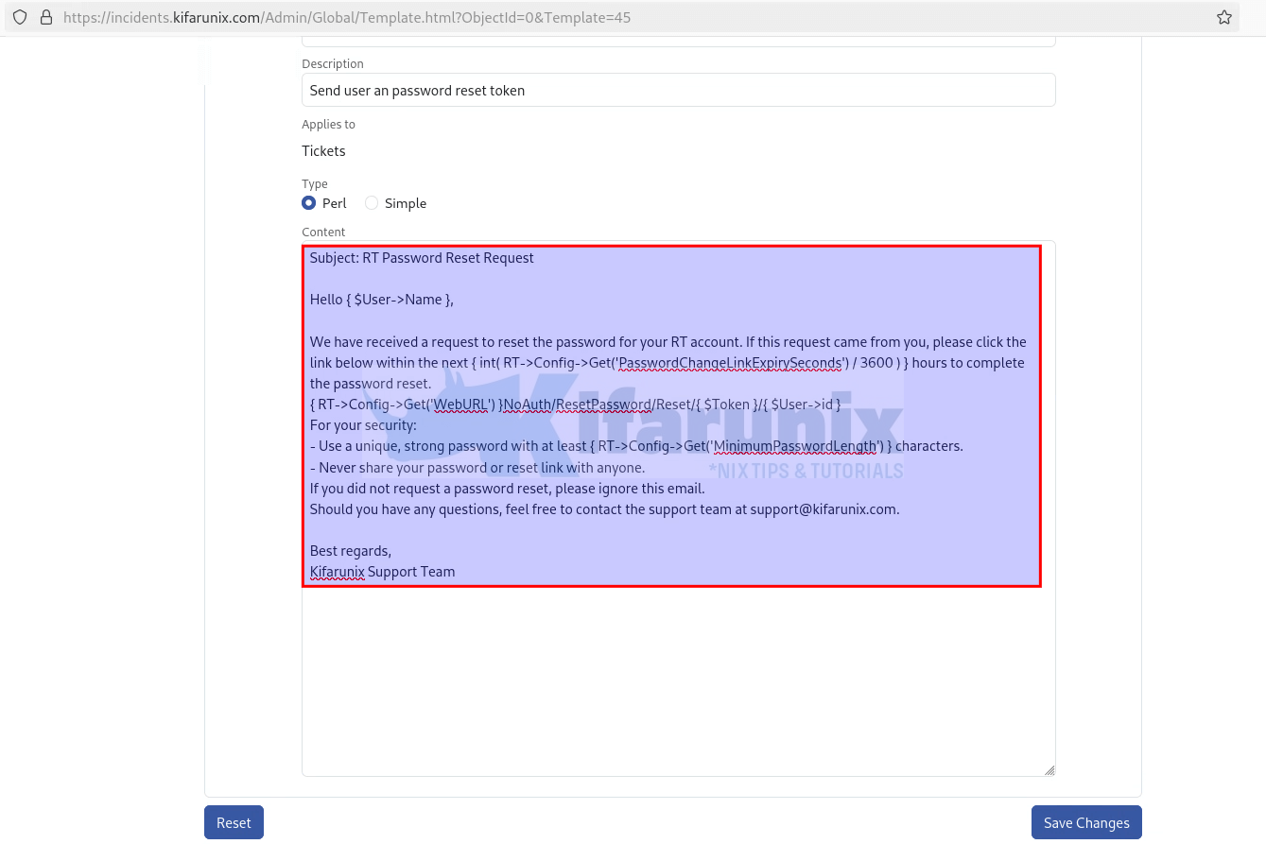The width and height of the screenshot is (1266, 844).
Task: Open site security info via the padlock icon
Action: tap(45, 16)
